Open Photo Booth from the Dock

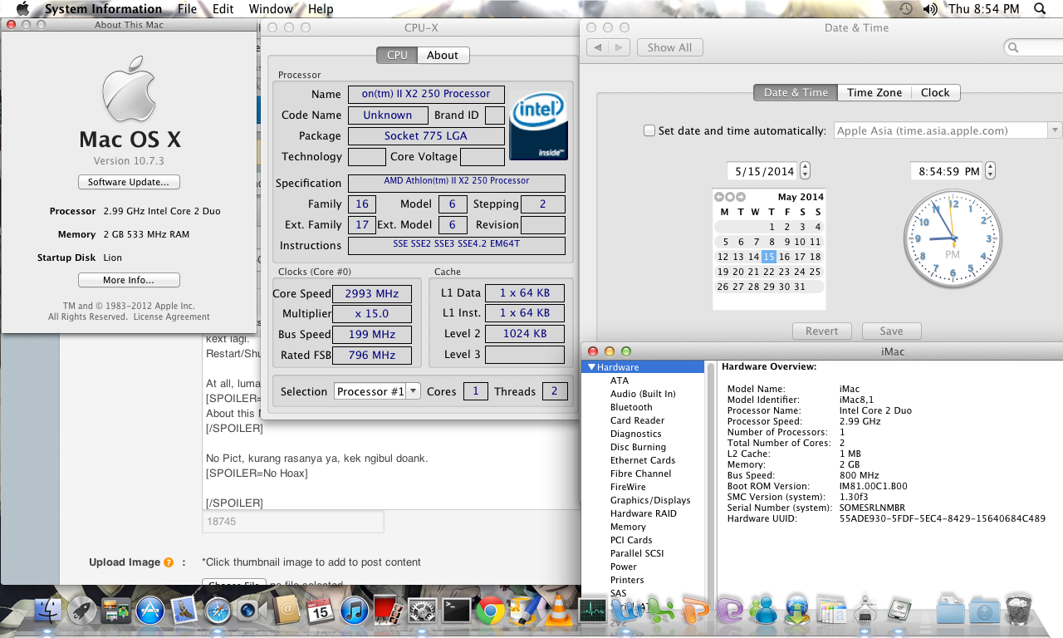coord(388,611)
